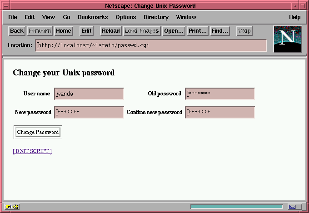Open the File menu

click(x=13, y=17)
